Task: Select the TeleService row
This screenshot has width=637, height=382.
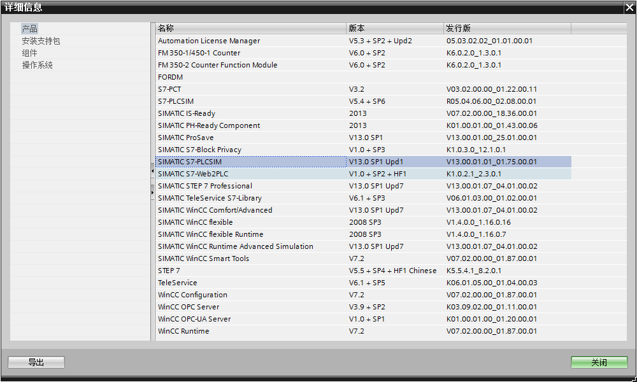Action: coord(363,283)
